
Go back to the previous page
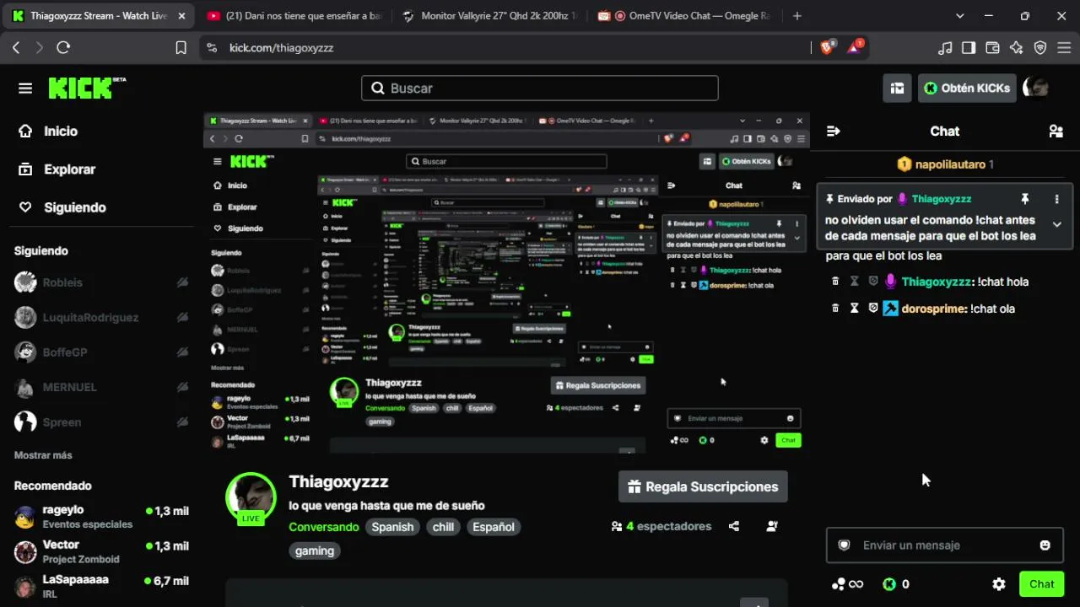(16, 48)
